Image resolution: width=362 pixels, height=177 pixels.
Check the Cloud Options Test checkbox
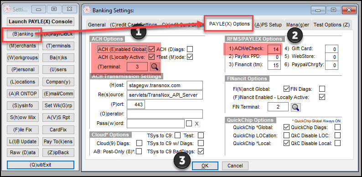(201, 135)
